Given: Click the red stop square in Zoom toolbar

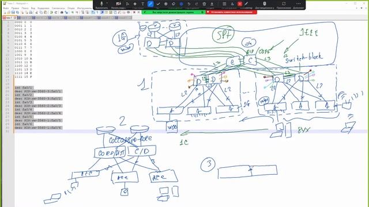Looking at the screenshot, I should pos(240,4).
